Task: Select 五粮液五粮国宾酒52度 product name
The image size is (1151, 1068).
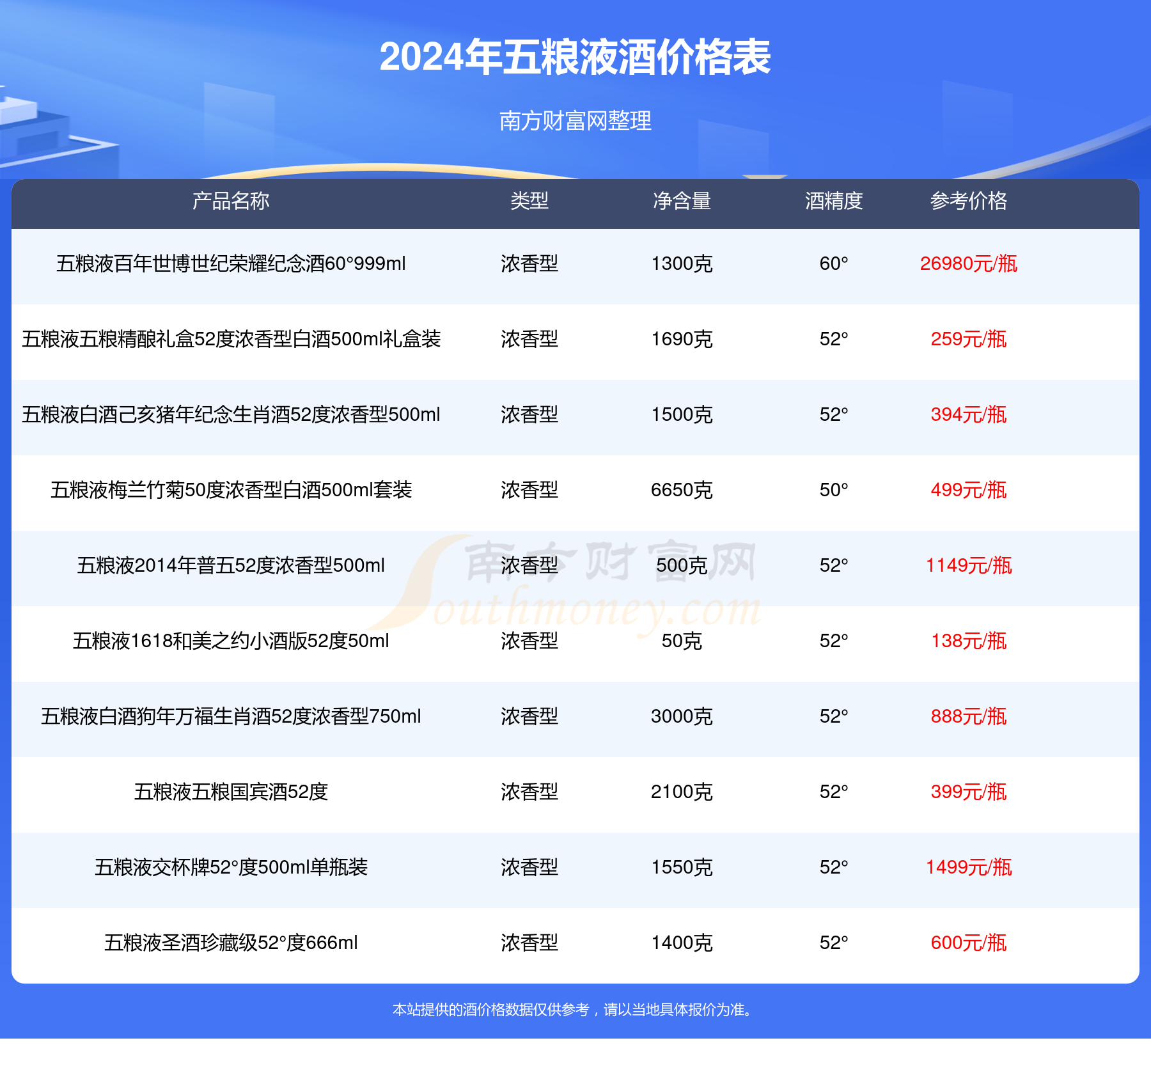Action: pyautogui.click(x=231, y=792)
